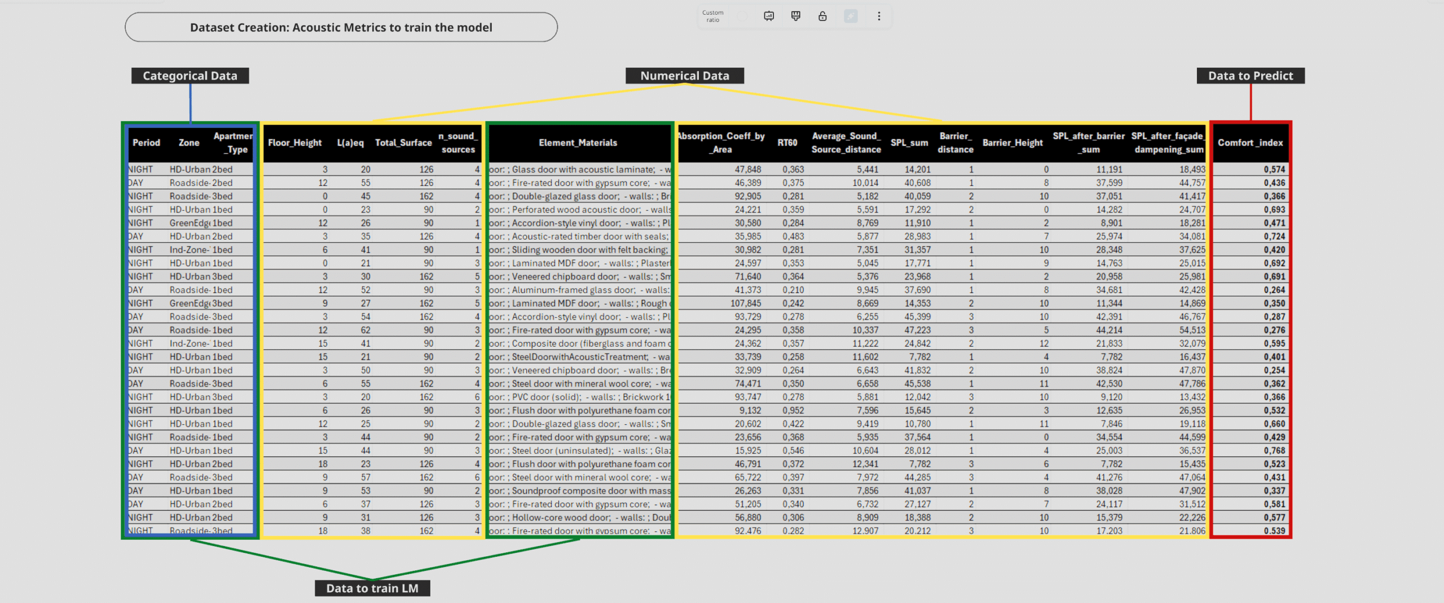The height and width of the screenshot is (603, 1444).
Task: Toggle the lock icon in toolbar
Action: click(x=822, y=16)
